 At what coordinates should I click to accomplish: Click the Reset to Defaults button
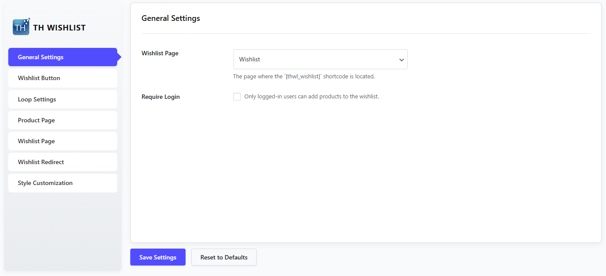coord(224,257)
